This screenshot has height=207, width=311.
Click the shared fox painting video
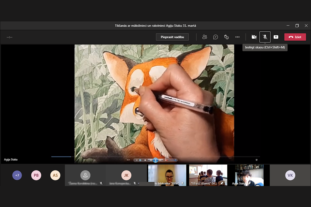click(154, 104)
